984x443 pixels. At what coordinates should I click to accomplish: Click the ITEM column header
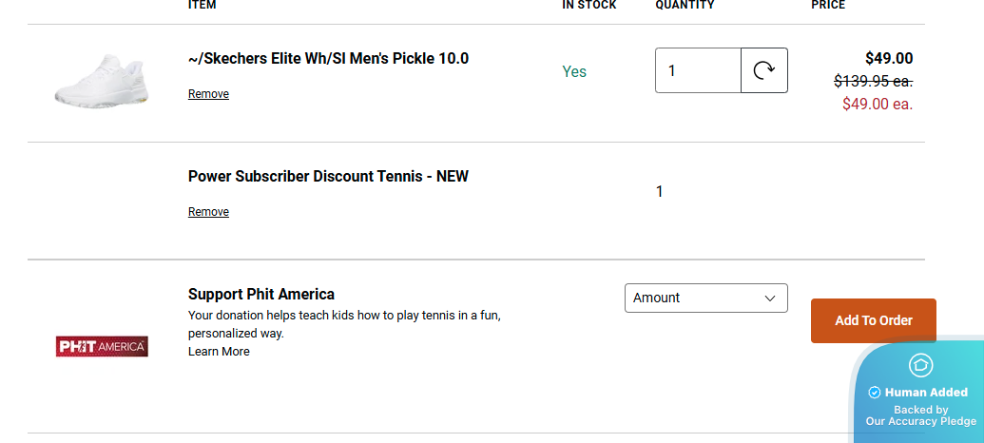coord(203,5)
